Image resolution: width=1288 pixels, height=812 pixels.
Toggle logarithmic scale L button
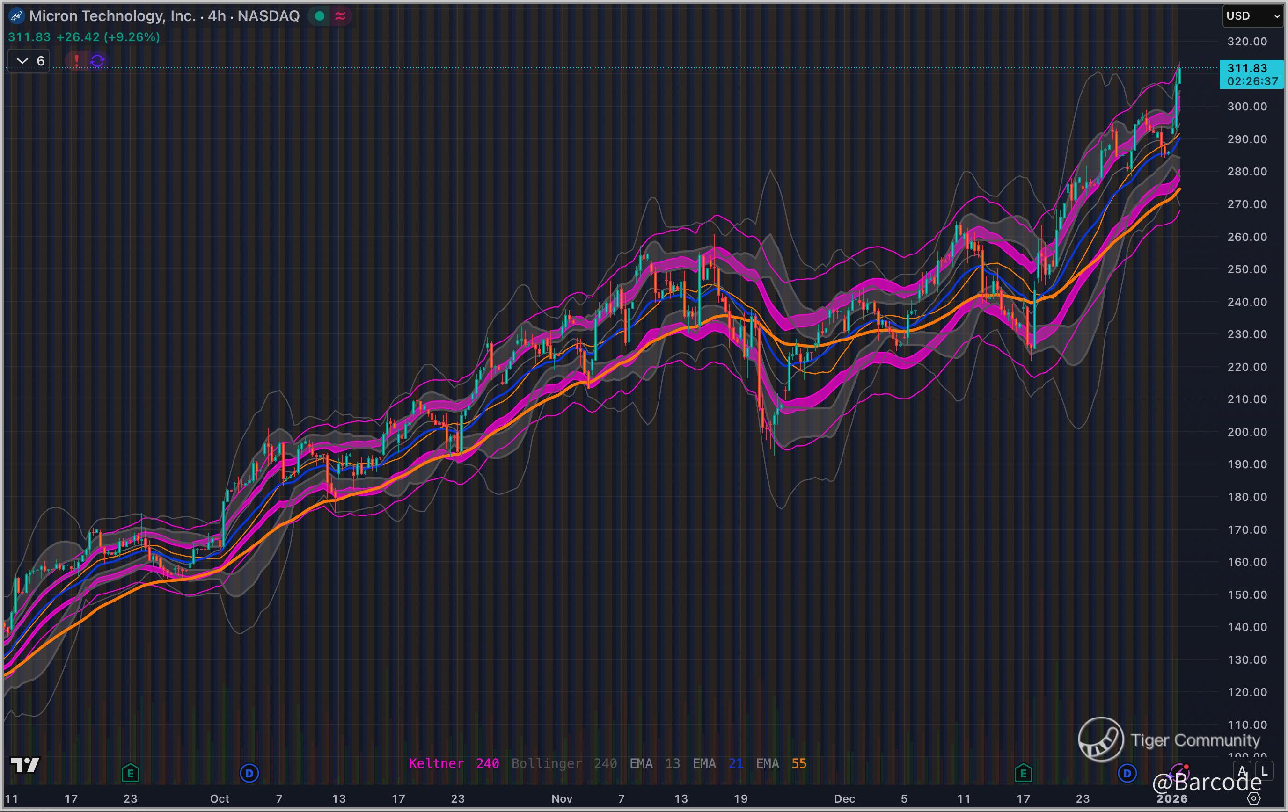pyautogui.click(x=1264, y=771)
